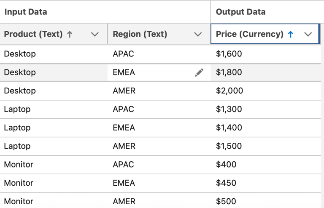Screen dimensions: 324x208
Task: Select the Input Data group header
Action: tap(26, 12)
